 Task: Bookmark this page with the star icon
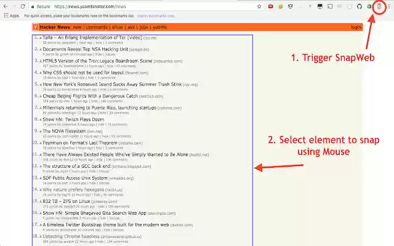pos(259,7)
